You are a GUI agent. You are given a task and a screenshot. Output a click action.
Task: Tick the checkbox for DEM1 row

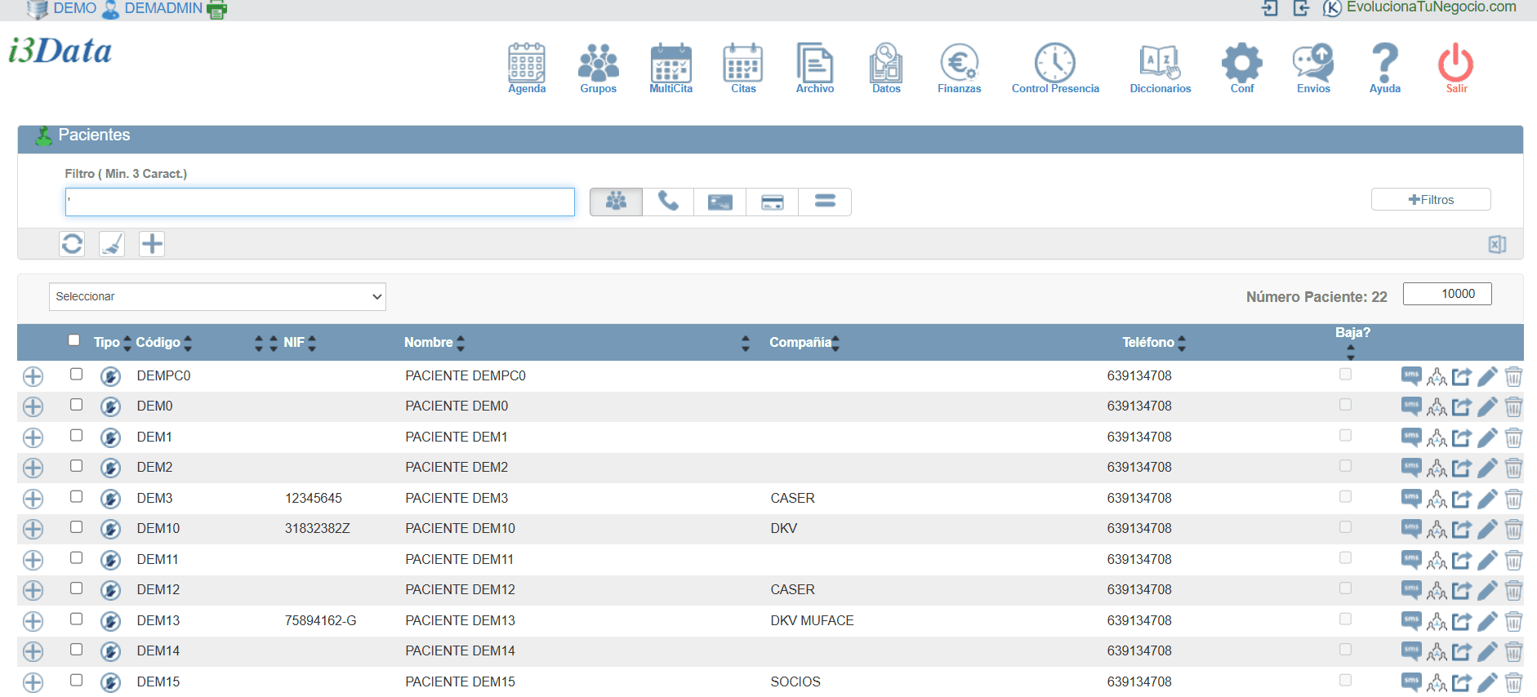(x=76, y=436)
